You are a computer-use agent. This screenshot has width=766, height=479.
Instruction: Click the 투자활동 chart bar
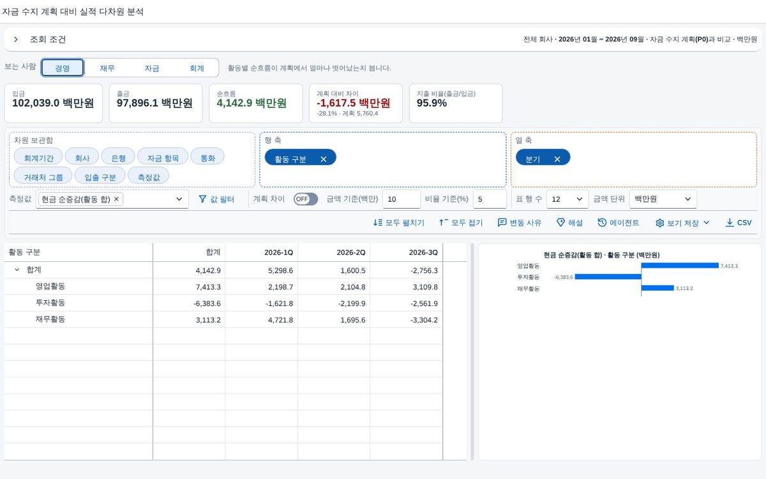(x=608, y=277)
